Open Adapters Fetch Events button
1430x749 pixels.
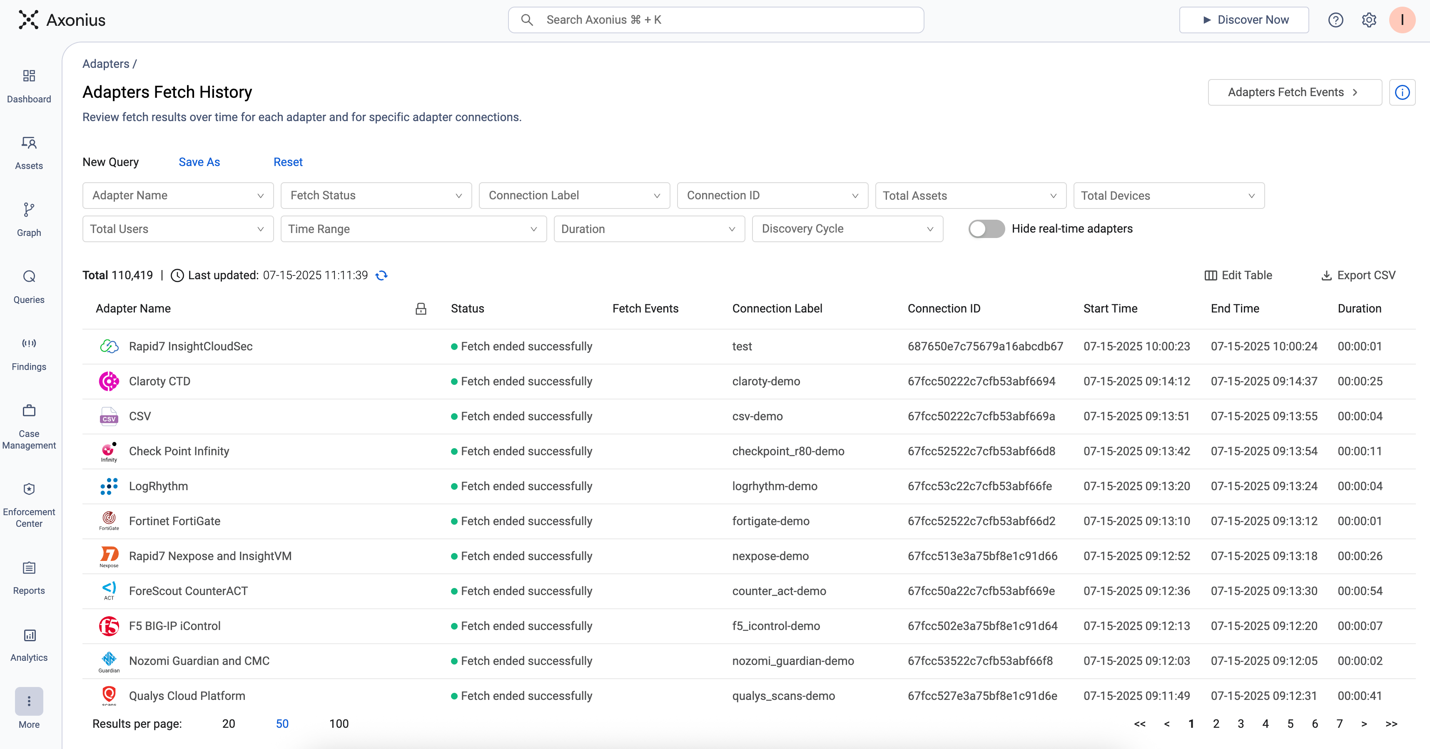pyautogui.click(x=1295, y=92)
